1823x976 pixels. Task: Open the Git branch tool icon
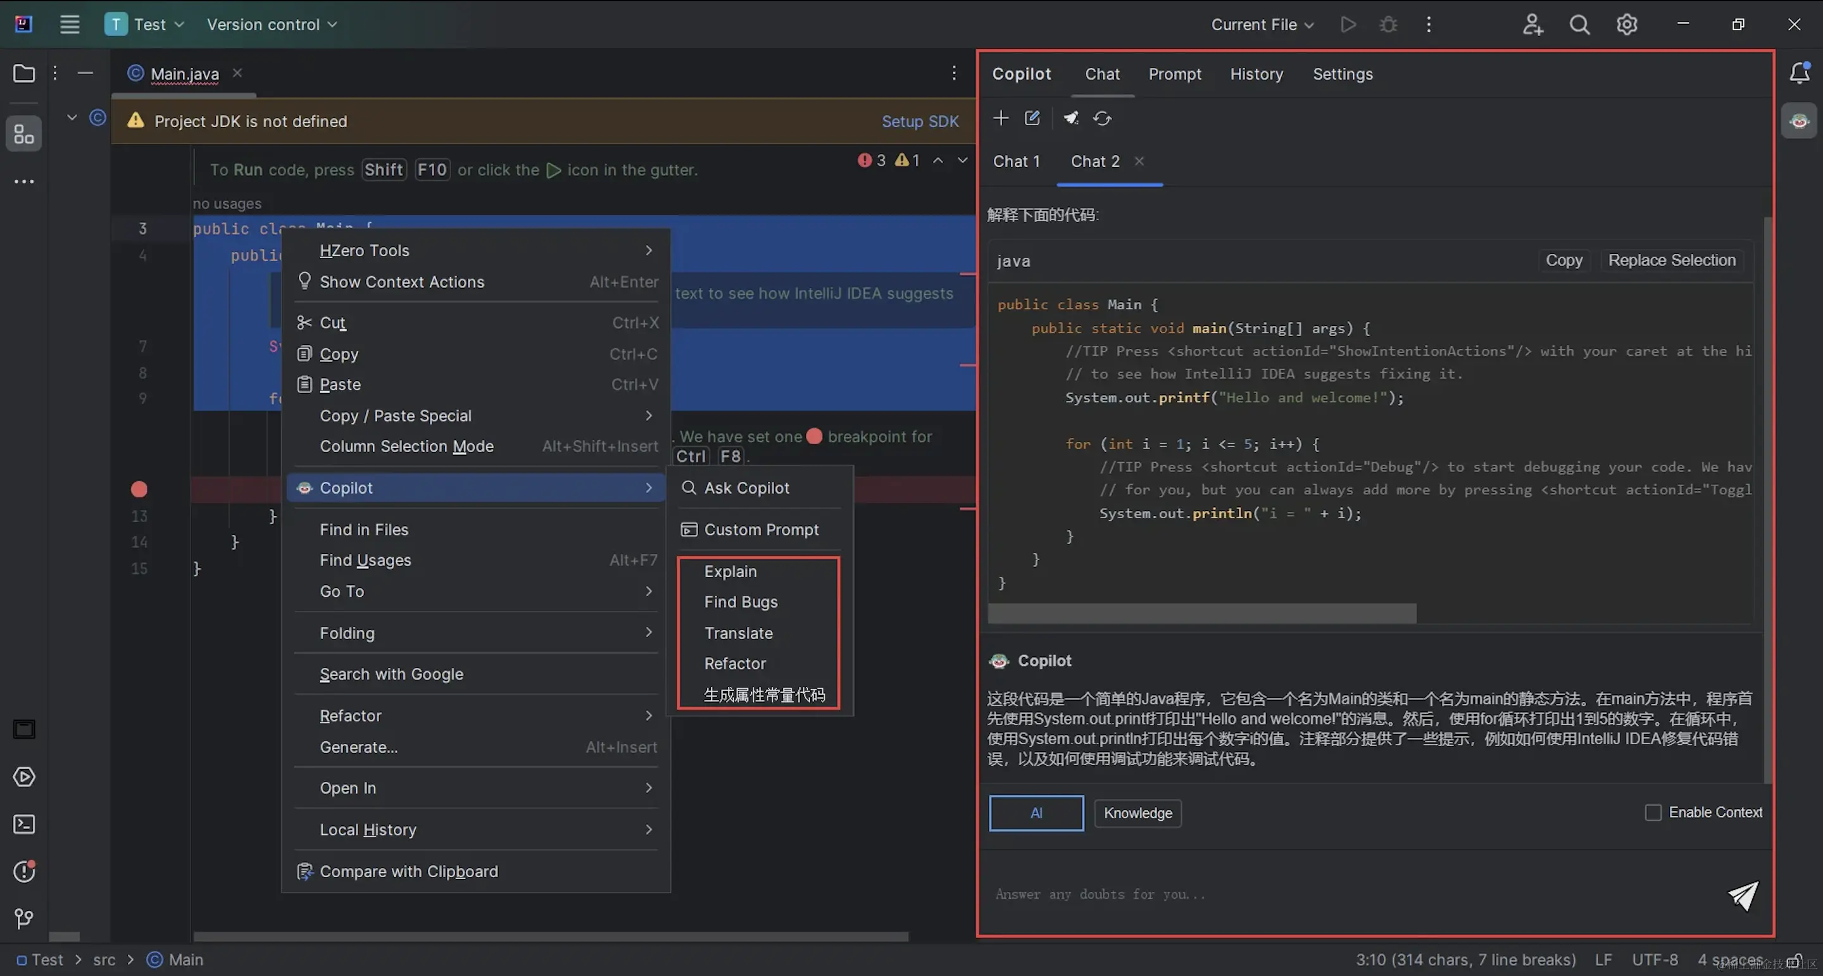point(23,918)
